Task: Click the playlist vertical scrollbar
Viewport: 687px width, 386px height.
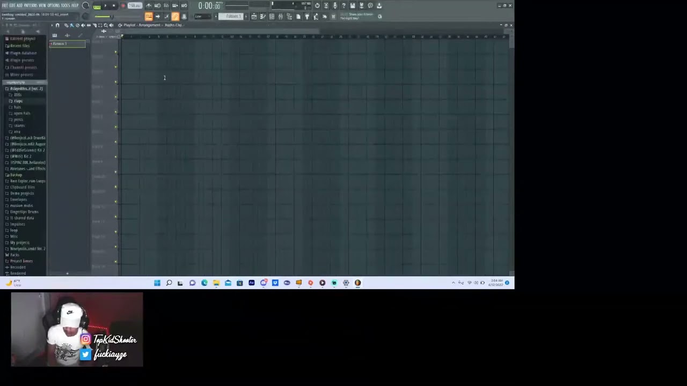Action: 511,41
